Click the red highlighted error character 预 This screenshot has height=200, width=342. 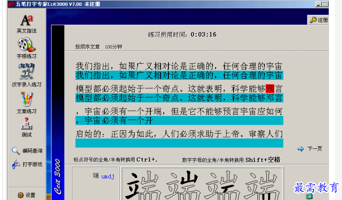coord(270,89)
